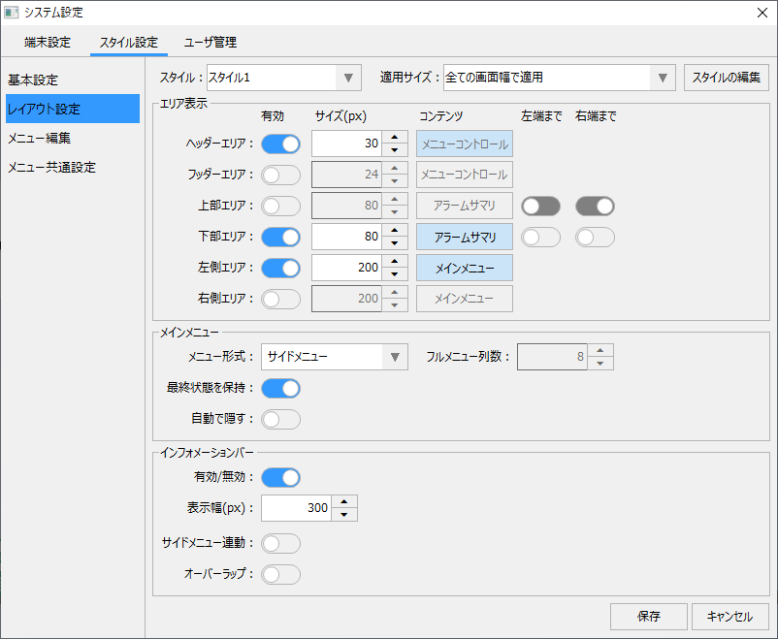
Task: Expand the 適用サイズ dropdown
Action: pyautogui.click(x=663, y=78)
